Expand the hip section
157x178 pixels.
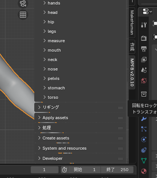pyautogui.click(x=49, y=22)
